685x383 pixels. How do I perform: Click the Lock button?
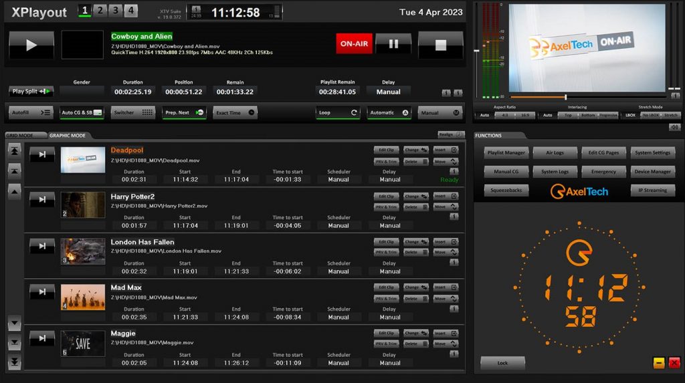502,363
